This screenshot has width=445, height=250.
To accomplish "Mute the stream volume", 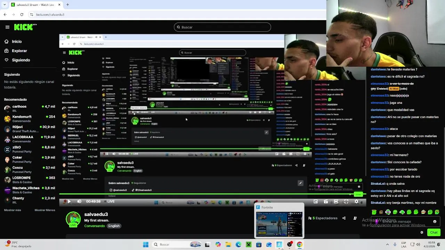I will [79, 201].
